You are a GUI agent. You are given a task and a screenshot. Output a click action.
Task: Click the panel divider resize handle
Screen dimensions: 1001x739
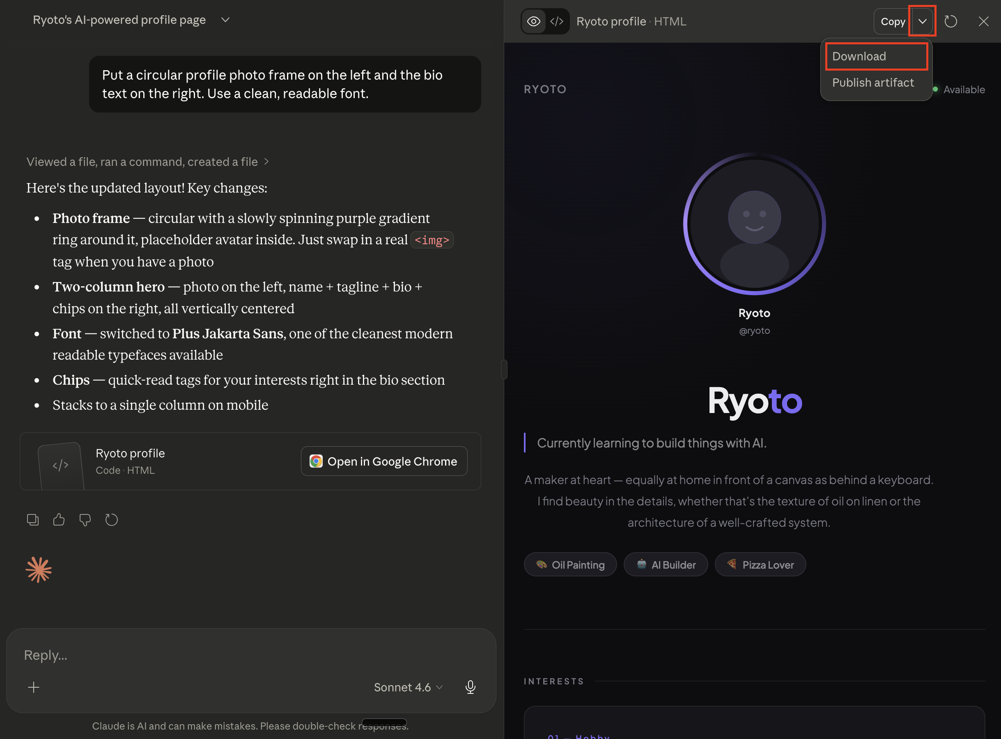(504, 369)
